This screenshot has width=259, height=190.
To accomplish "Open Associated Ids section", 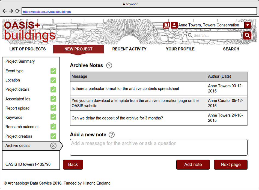I will [x=31, y=99].
